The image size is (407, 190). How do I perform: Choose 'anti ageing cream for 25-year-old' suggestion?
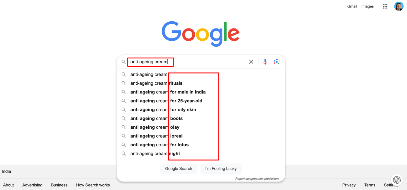click(x=166, y=101)
